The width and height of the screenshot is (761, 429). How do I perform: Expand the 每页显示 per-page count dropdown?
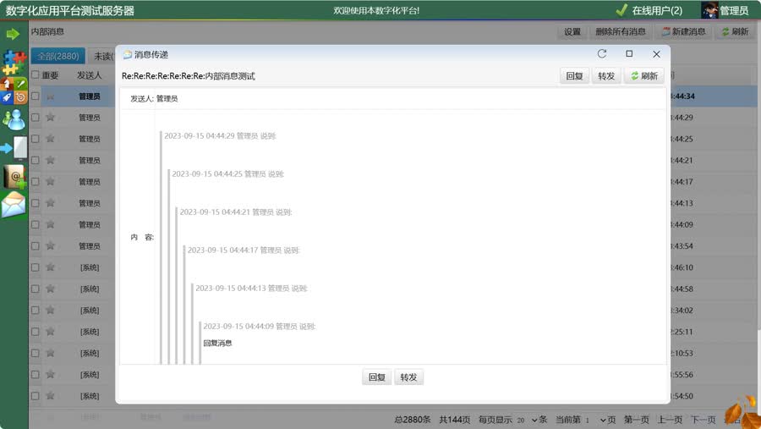coord(524,420)
